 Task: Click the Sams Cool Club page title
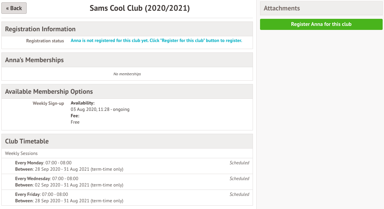[139, 8]
